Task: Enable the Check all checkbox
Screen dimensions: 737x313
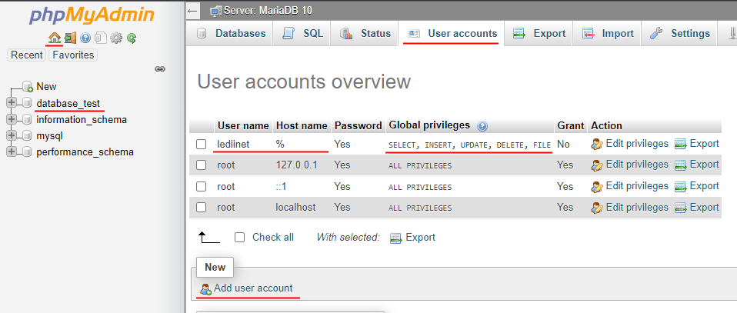Action: (240, 238)
